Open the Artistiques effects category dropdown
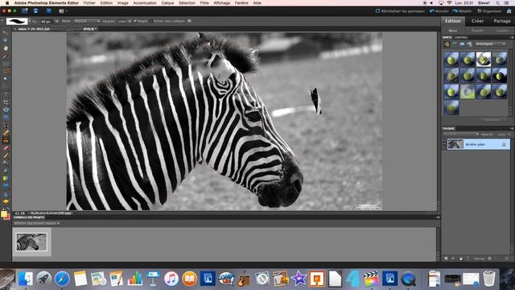 click(x=491, y=43)
